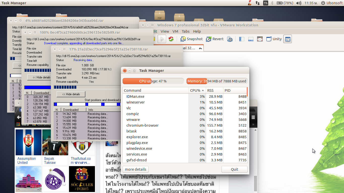
Task: Open the Chromium apps grid shortcut
Action: 18,124
